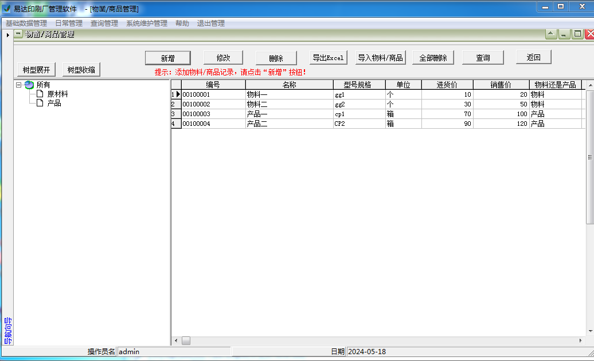This screenshot has height=361, width=594.
Task: Select the 所有 root tree node
Action: (43, 85)
